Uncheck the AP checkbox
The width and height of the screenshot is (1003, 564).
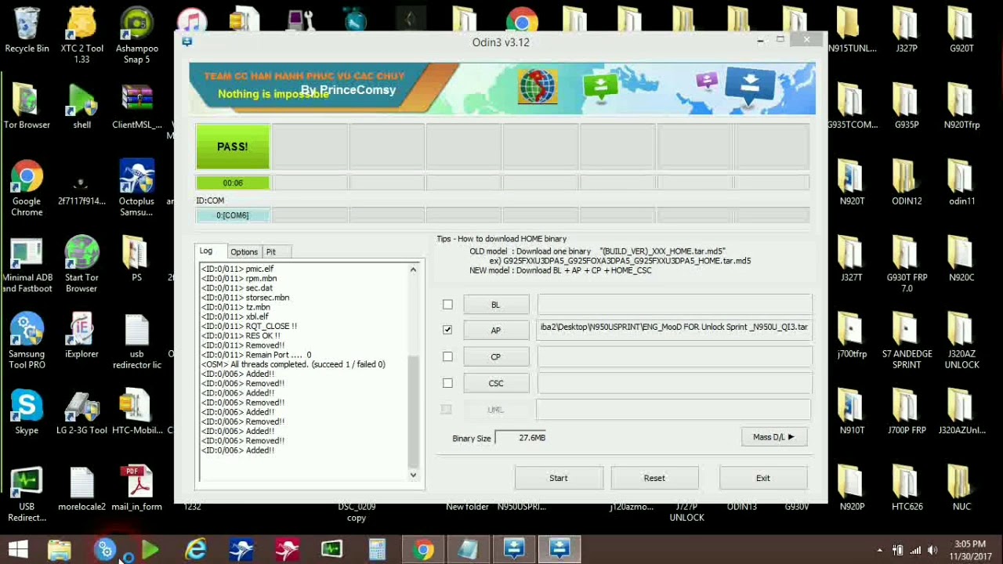coord(447,330)
